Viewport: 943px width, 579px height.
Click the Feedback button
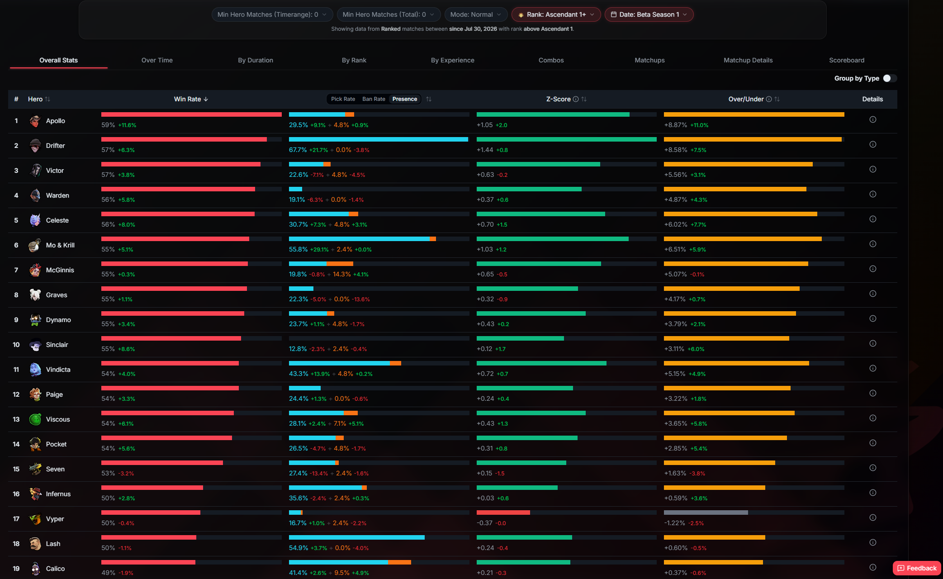click(917, 568)
